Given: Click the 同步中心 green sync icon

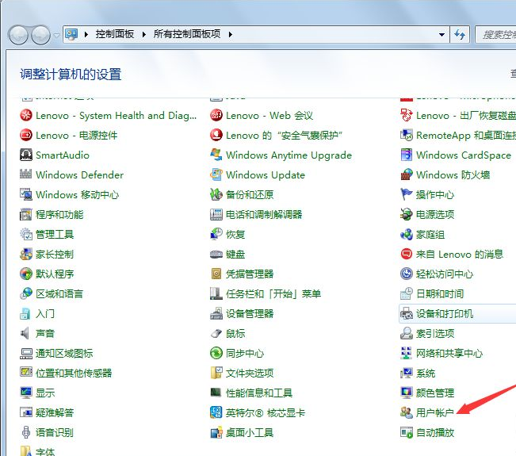Looking at the screenshot, I should [216, 353].
